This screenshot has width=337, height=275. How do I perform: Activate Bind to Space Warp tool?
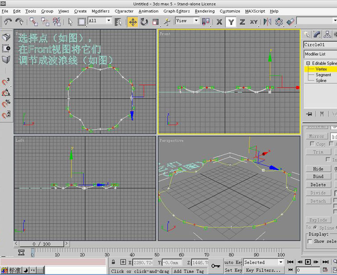point(57,22)
